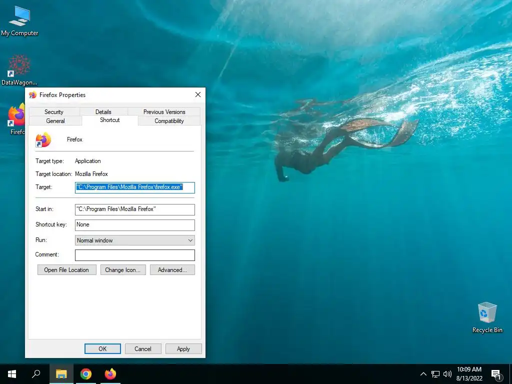Switch to the Compatibility tab
Screen dimensions: 512x384
(x=169, y=121)
